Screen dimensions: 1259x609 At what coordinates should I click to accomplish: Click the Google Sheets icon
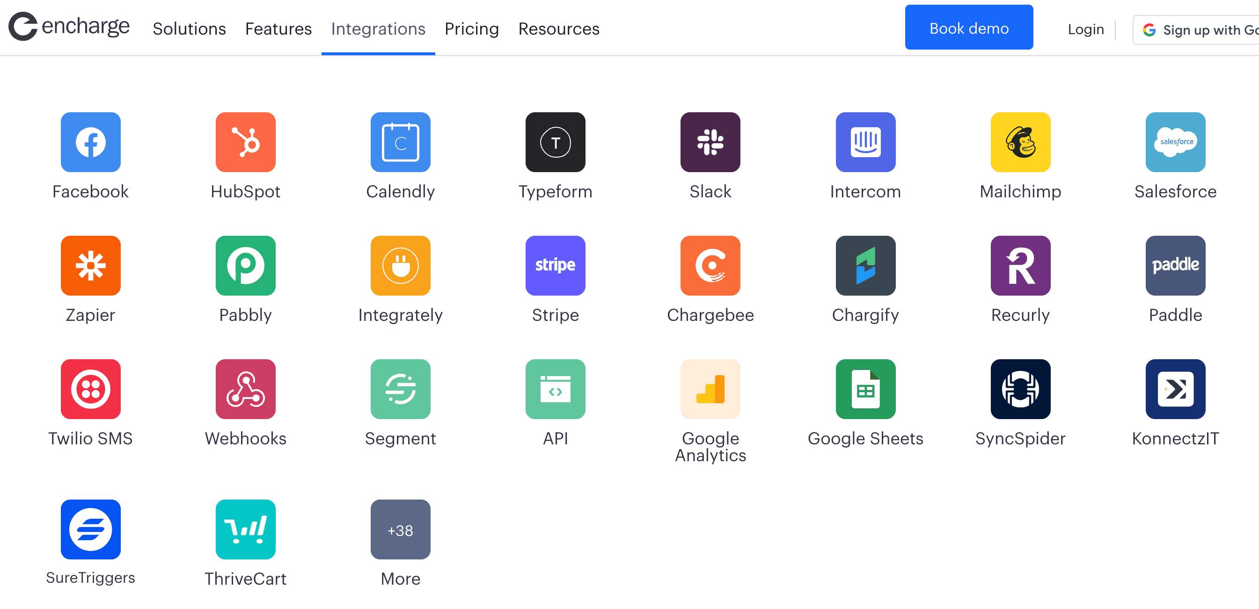pos(865,389)
